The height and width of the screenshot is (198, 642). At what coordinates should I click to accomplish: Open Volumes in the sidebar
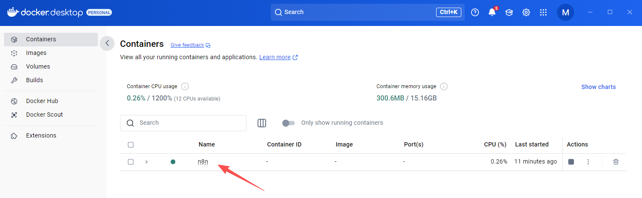coord(38,66)
